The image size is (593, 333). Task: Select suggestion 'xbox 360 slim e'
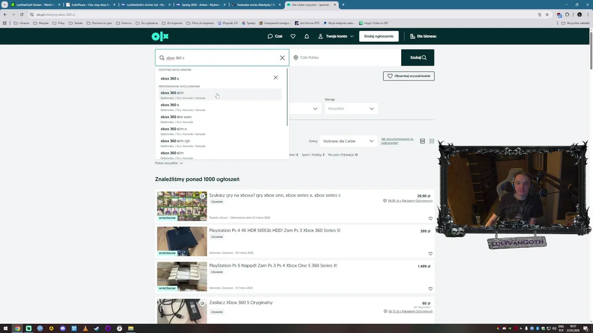(221, 131)
